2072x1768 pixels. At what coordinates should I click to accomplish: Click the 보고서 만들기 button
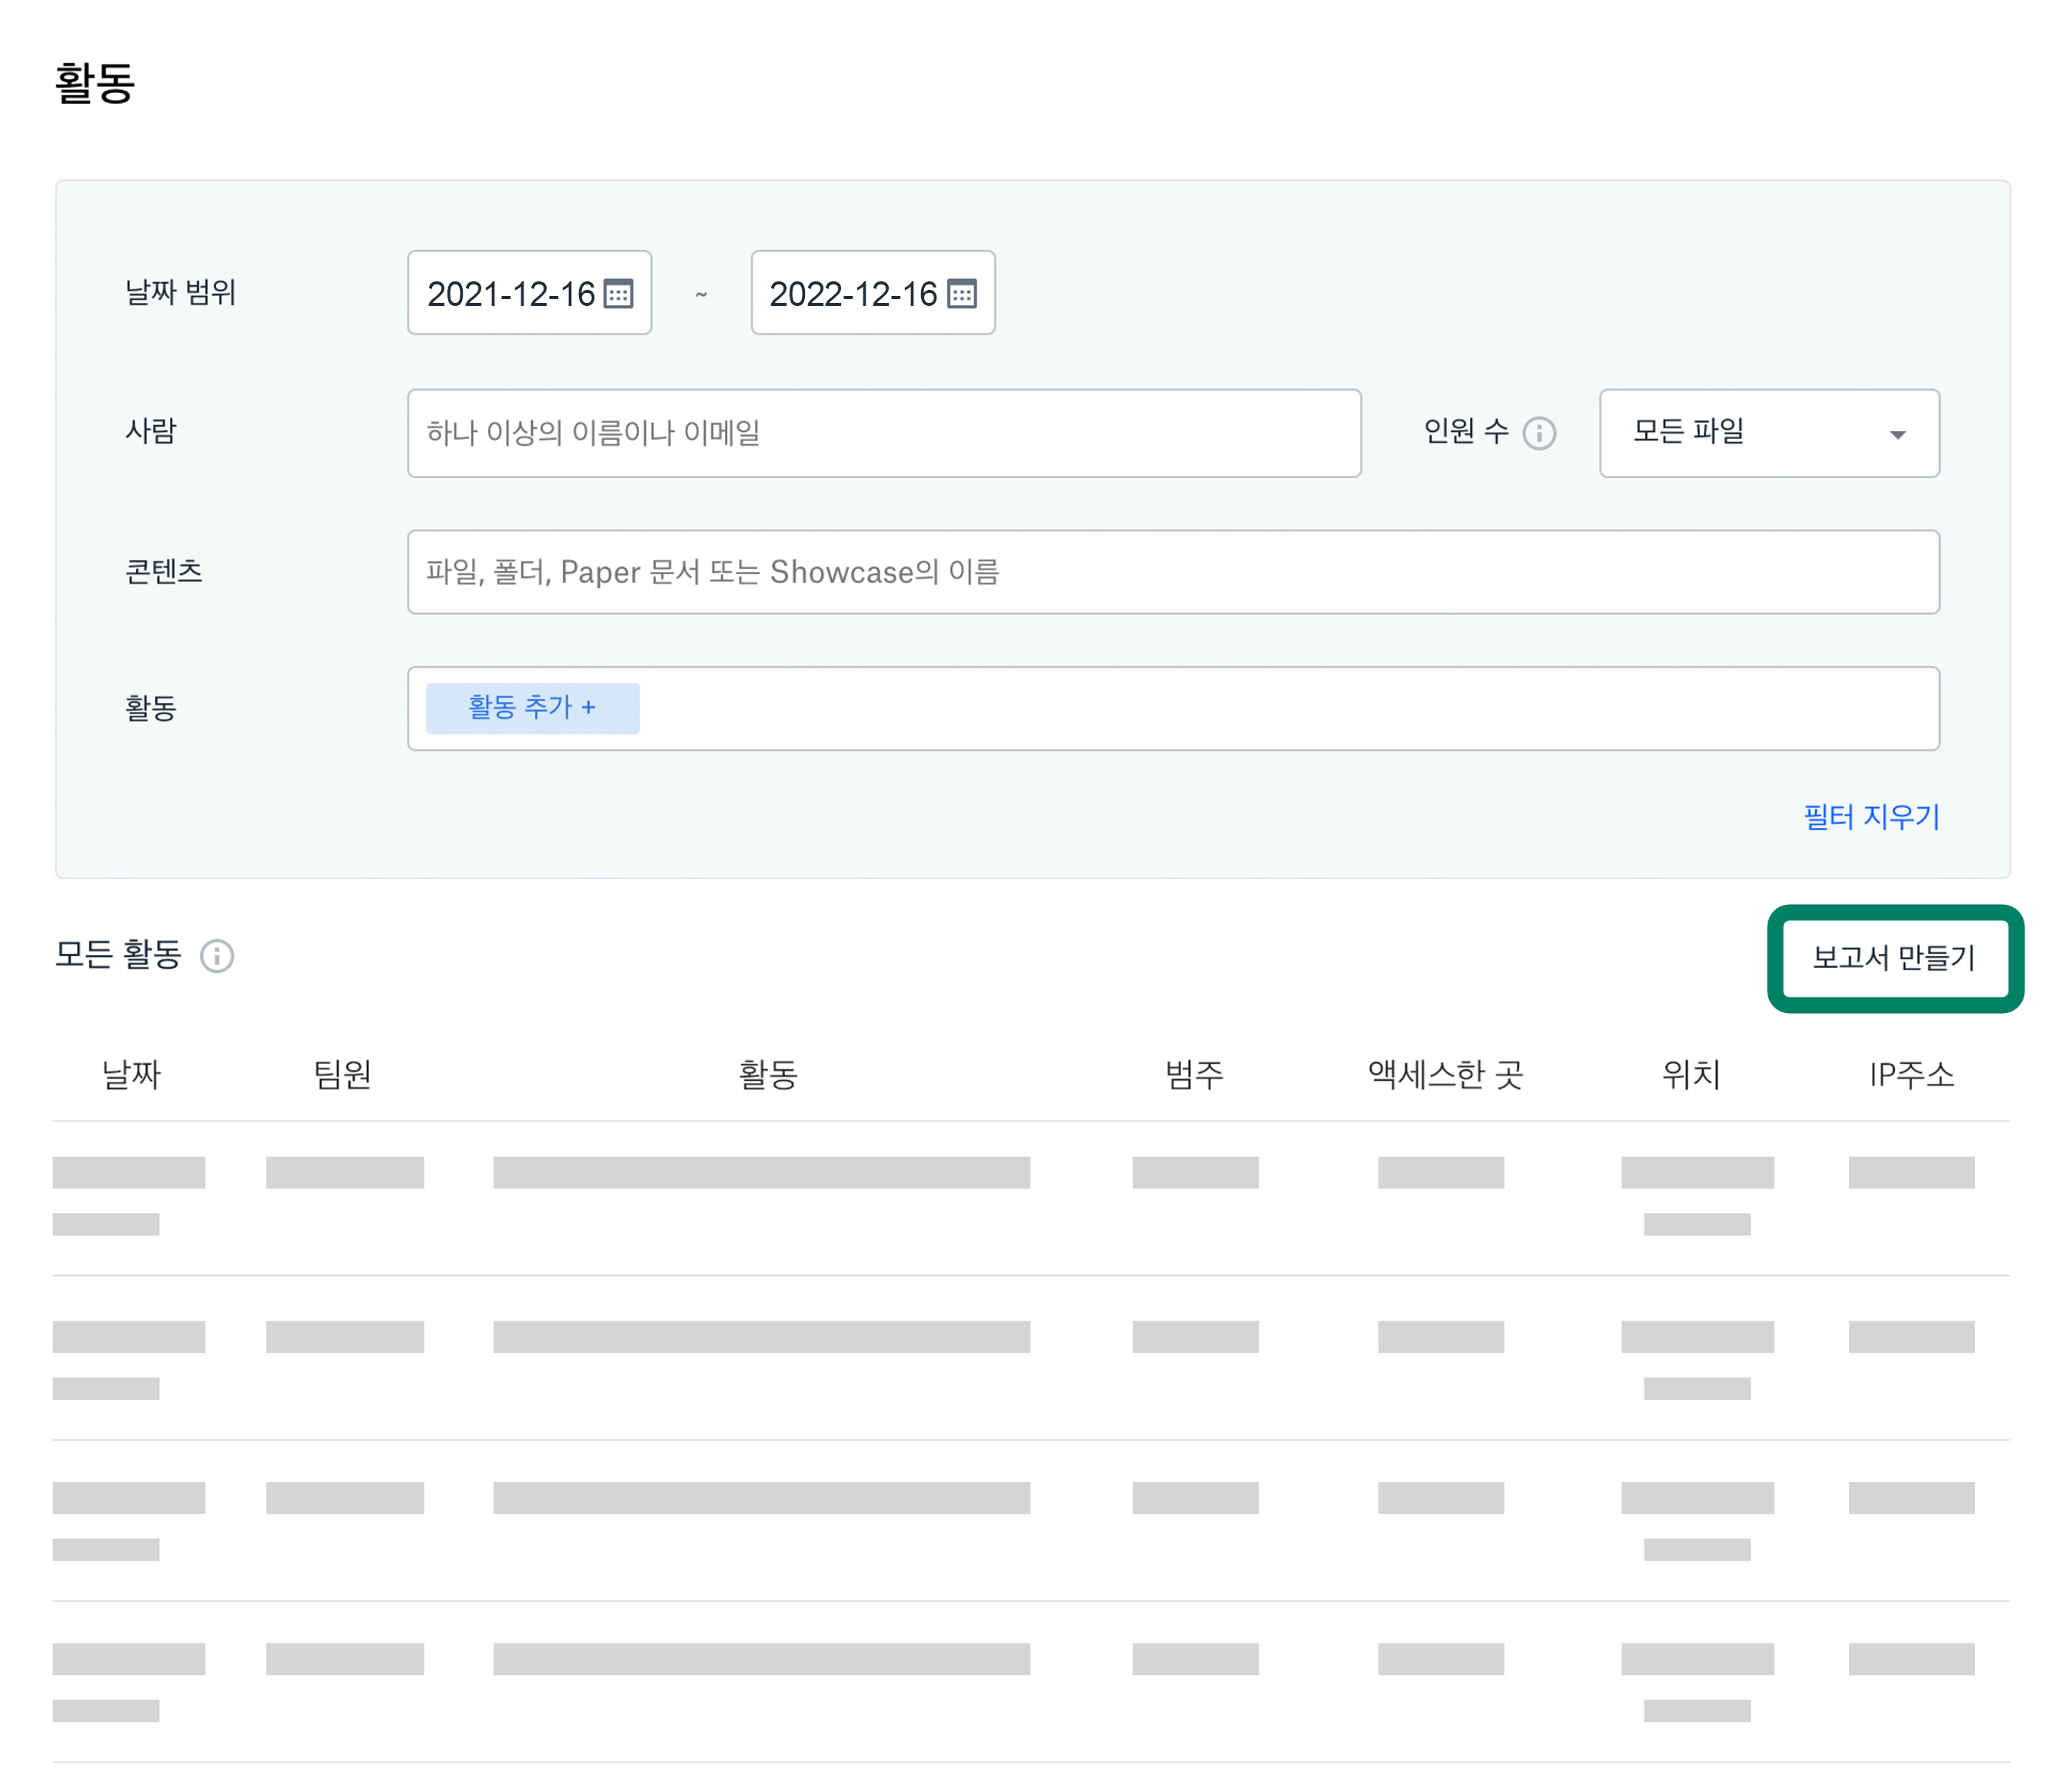(x=1895, y=958)
